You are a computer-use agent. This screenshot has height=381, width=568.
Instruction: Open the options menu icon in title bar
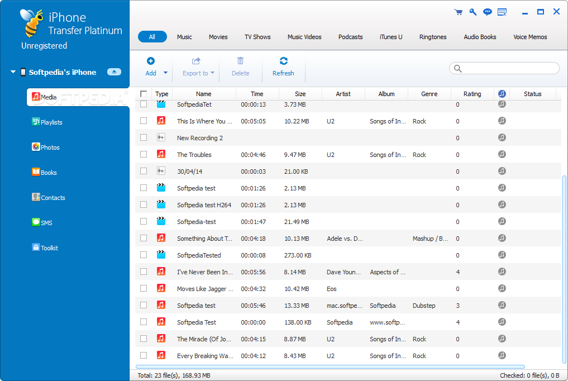tap(502, 12)
